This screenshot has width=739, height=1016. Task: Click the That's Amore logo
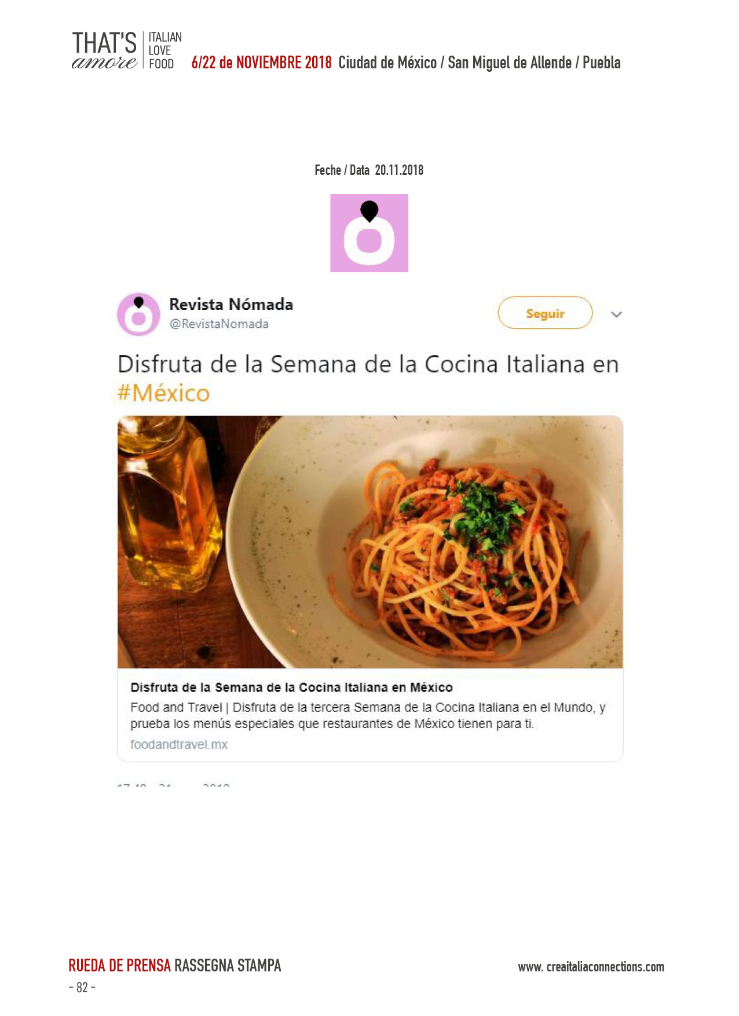point(104,51)
